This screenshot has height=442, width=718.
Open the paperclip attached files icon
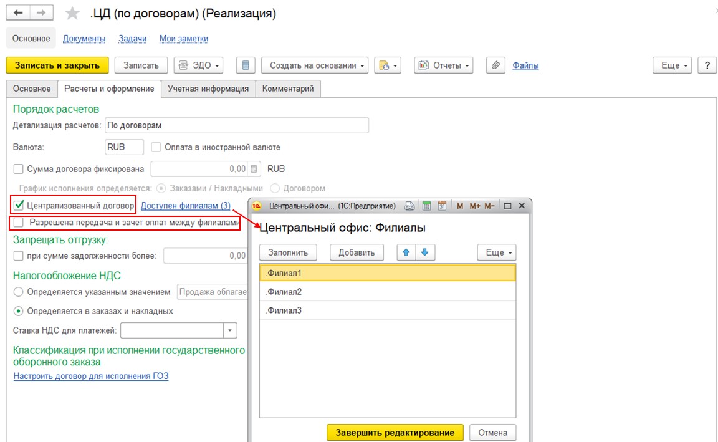click(x=495, y=65)
